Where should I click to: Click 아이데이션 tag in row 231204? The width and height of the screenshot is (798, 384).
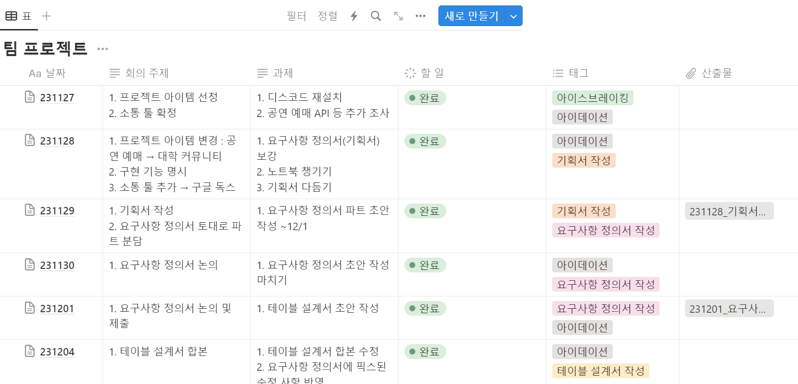pyautogui.click(x=582, y=352)
